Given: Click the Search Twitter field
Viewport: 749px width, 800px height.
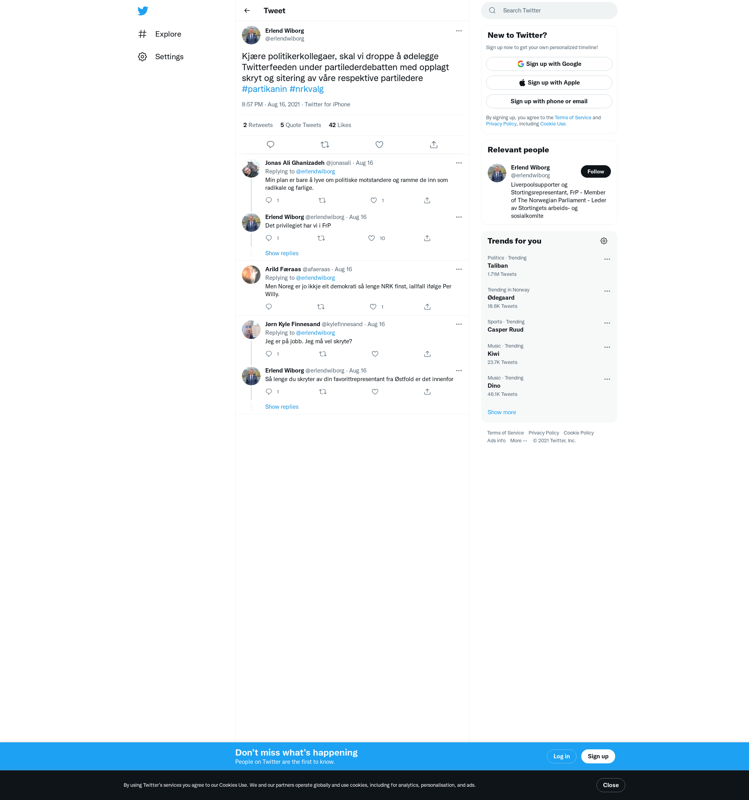Looking at the screenshot, I should [x=549, y=11].
